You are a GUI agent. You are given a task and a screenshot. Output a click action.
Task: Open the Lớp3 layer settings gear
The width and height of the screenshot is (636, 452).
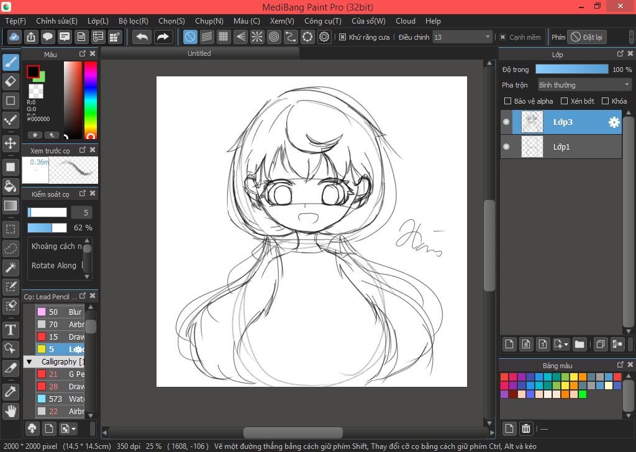click(x=614, y=122)
